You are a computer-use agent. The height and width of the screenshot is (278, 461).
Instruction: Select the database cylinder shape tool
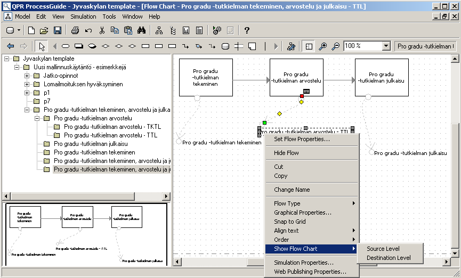pos(225,46)
